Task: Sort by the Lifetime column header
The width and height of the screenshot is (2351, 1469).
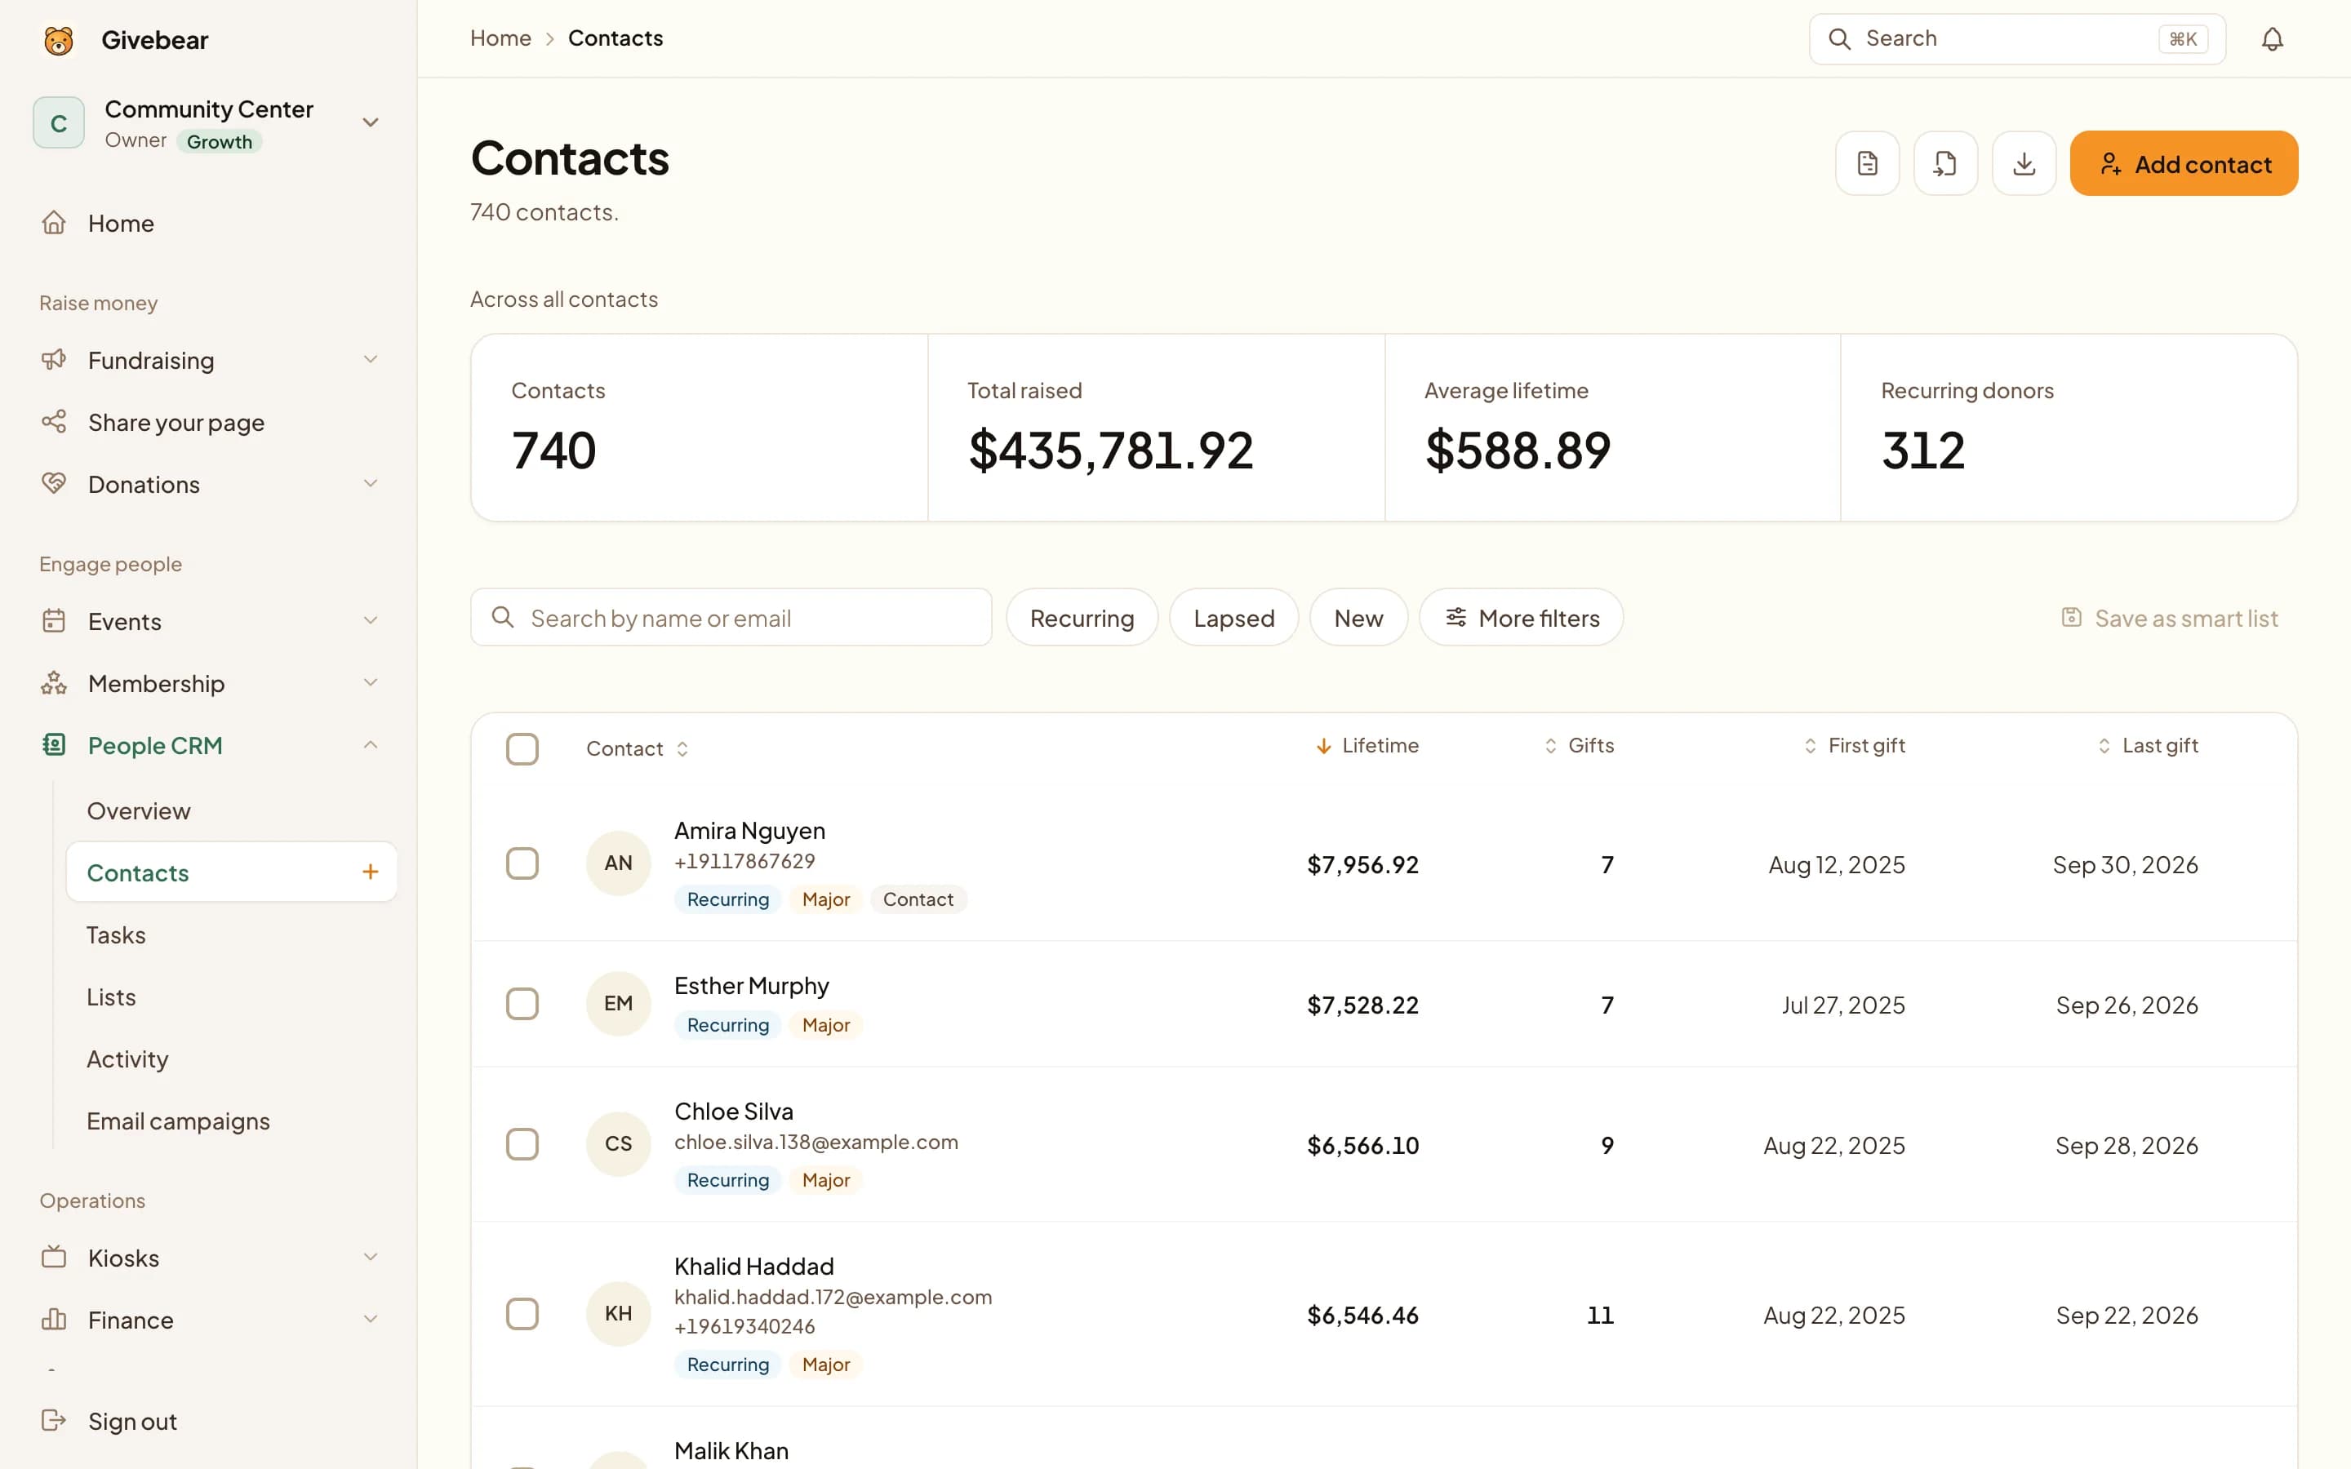Action: pyautogui.click(x=1367, y=745)
